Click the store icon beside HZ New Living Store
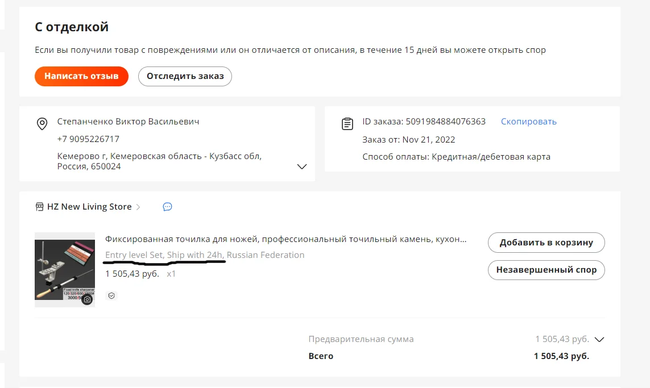Image resolution: width=650 pixels, height=388 pixels. click(x=39, y=207)
